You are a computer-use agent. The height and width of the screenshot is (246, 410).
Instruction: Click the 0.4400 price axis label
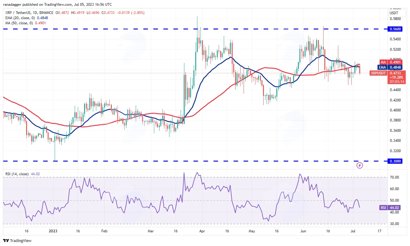click(395, 90)
